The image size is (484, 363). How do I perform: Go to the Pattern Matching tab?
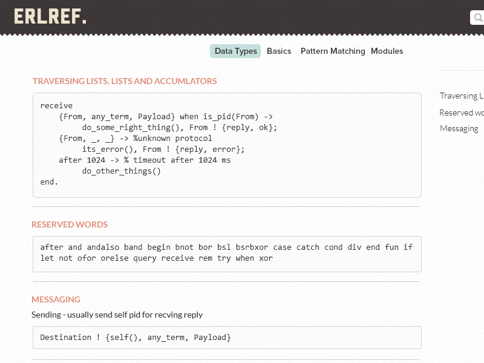tap(333, 51)
